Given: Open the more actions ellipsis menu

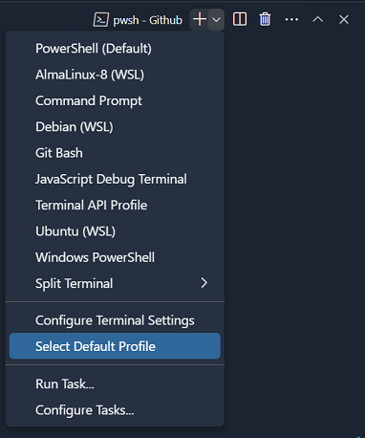Looking at the screenshot, I should (x=291, y=20).
